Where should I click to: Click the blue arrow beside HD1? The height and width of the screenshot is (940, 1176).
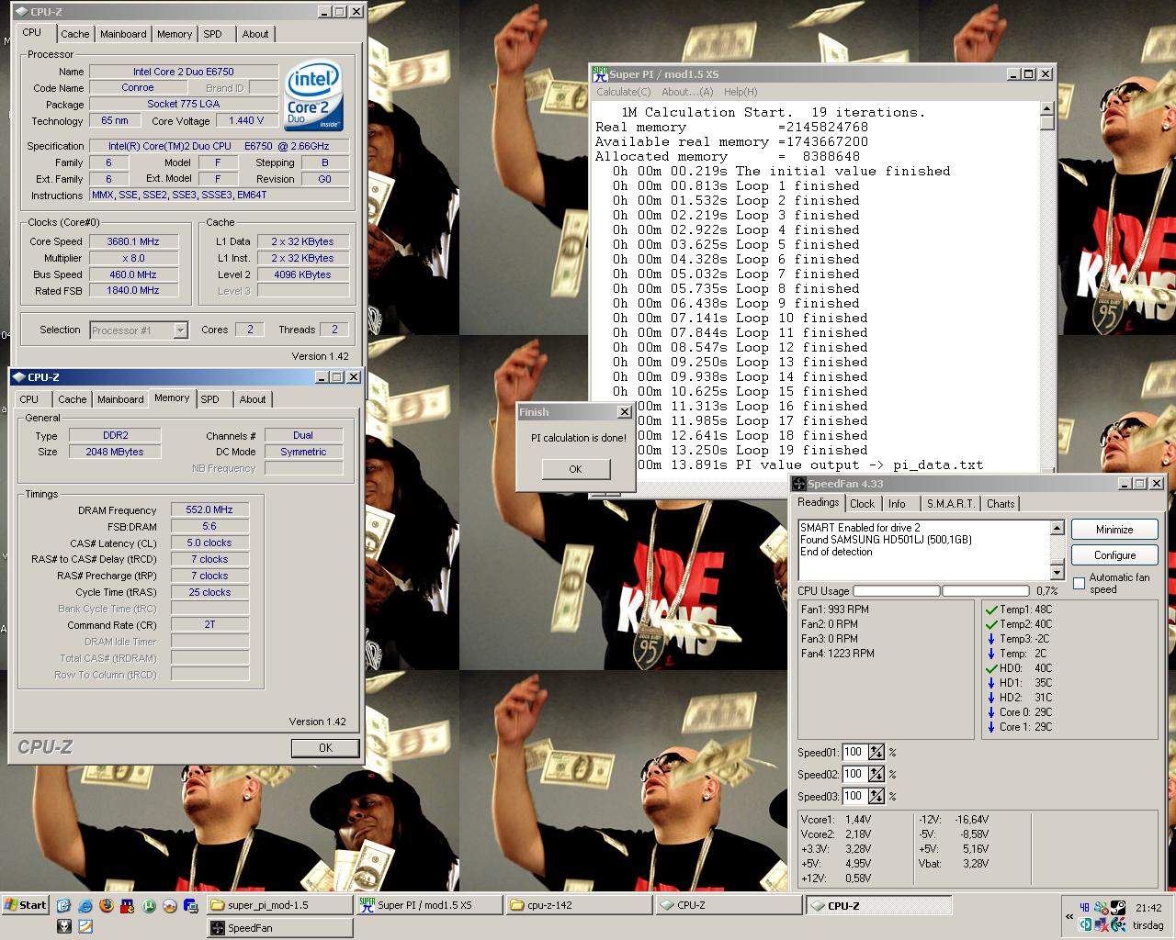pyautogui.click(x=991, y=683)
